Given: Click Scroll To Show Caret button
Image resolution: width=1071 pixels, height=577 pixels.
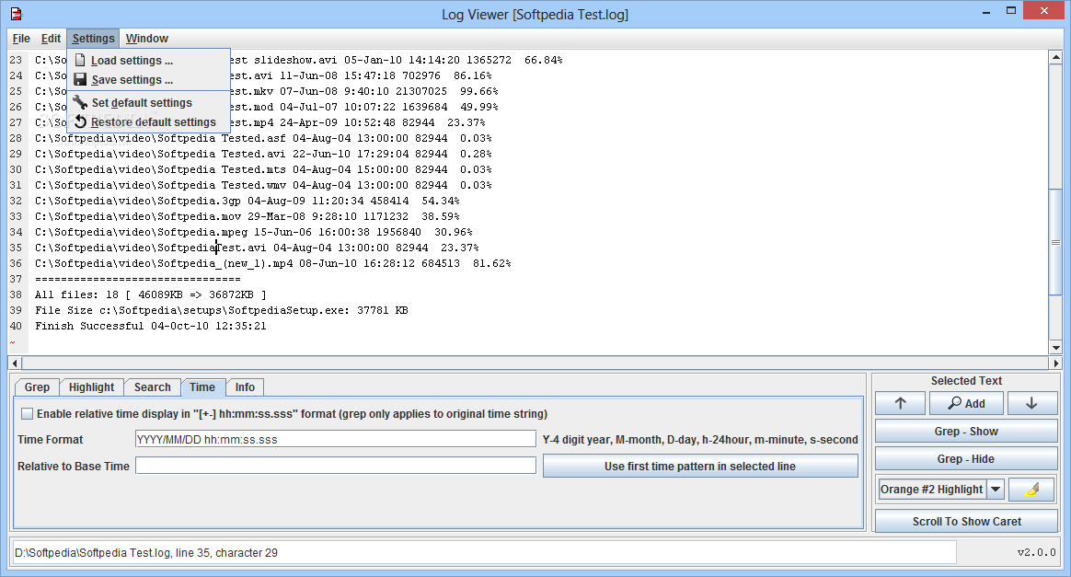Looking at the screenshot, I should [966, 521].
